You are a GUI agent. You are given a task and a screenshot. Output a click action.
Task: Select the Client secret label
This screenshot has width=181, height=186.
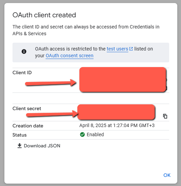[27, 108]
